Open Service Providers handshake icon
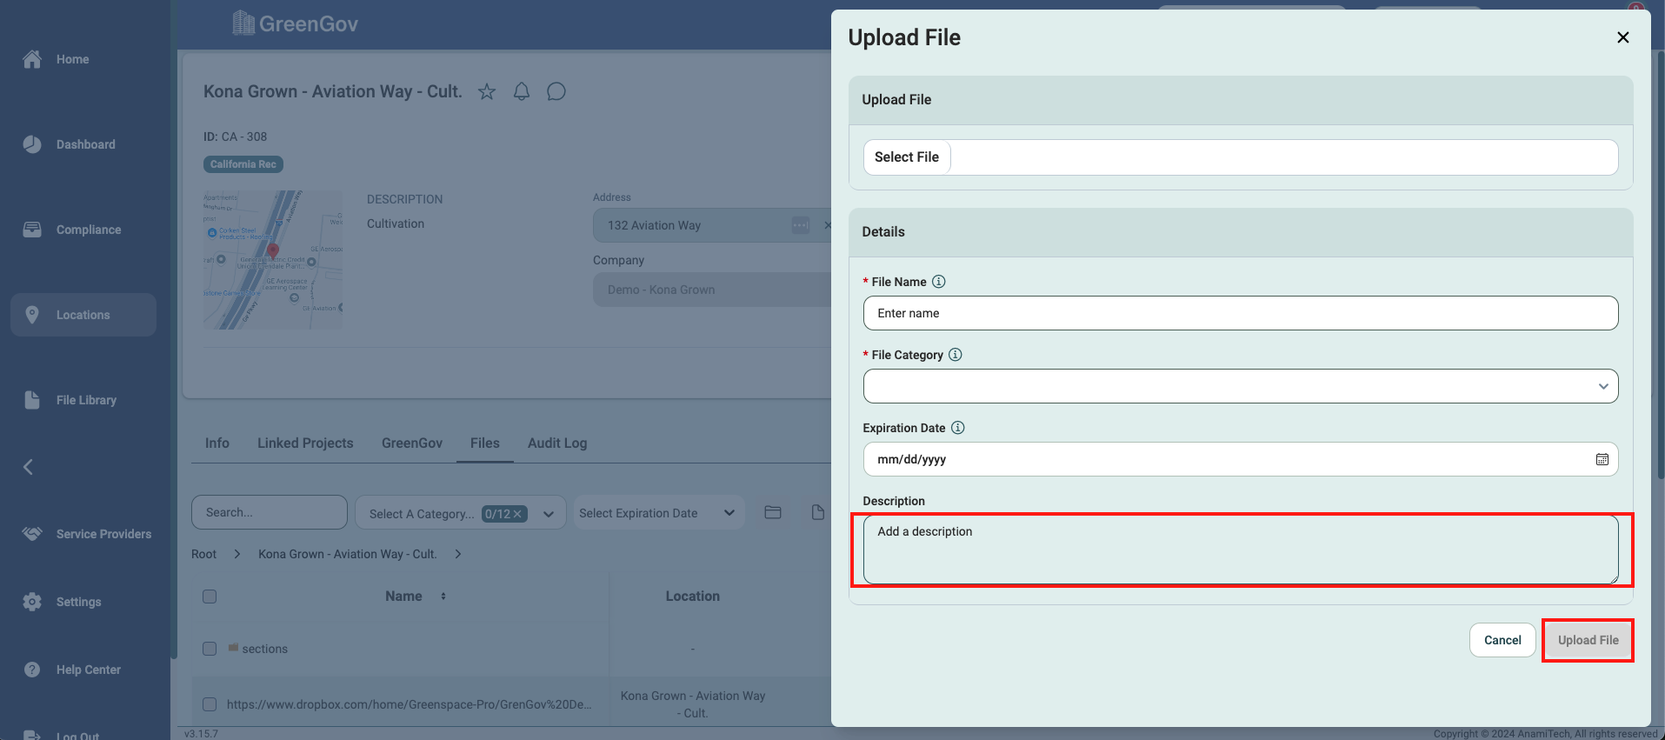 [32, 534]
